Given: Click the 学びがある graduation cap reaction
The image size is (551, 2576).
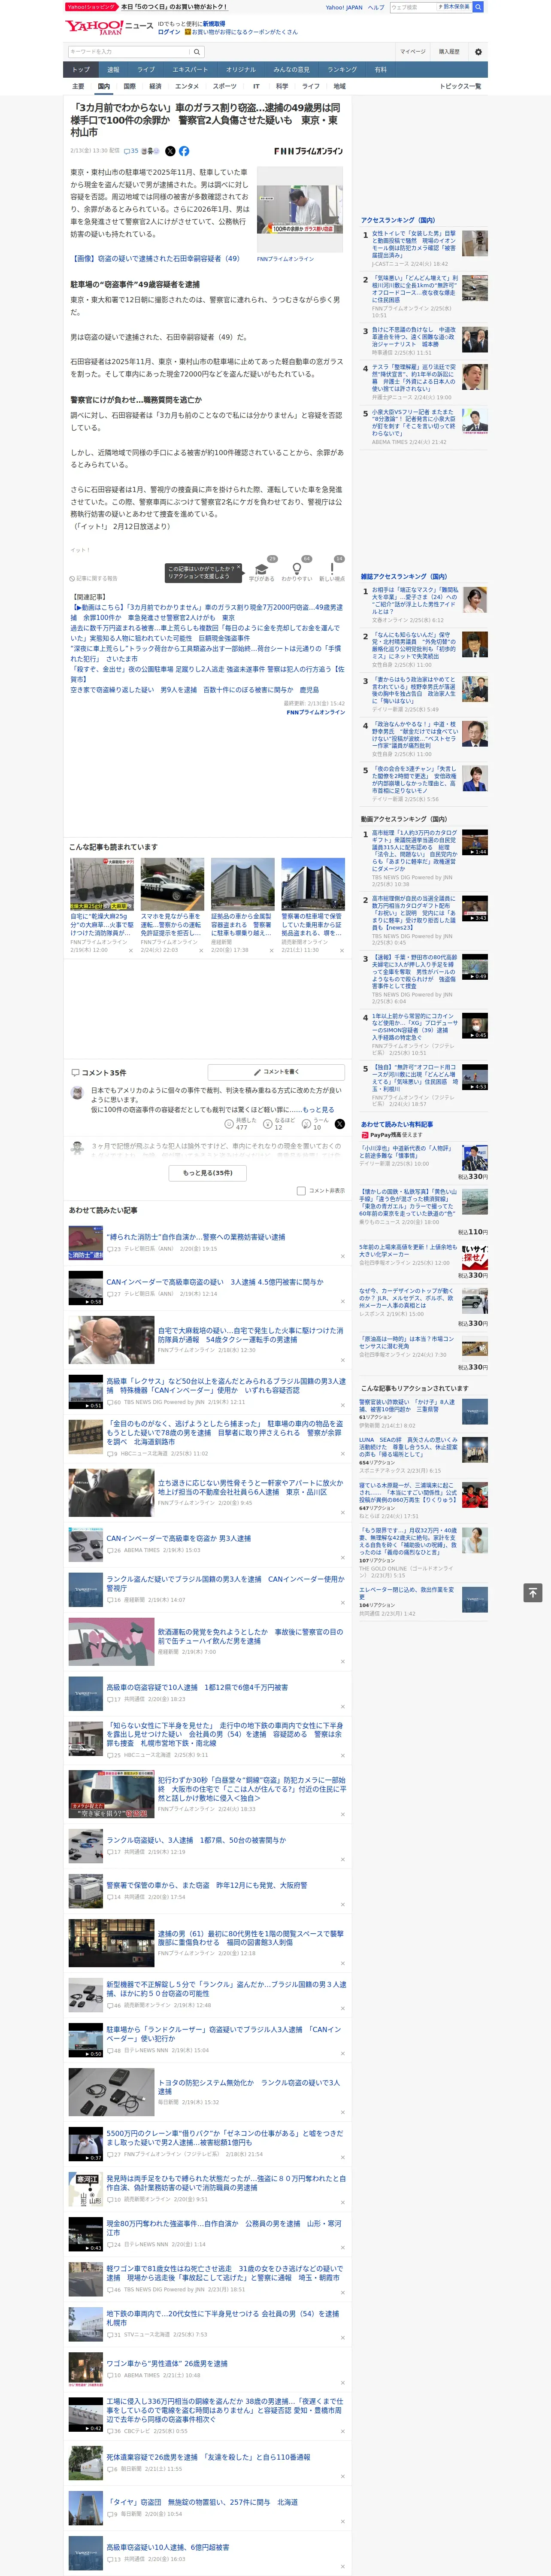Looking at the screenshot, I should click(262, 568).
